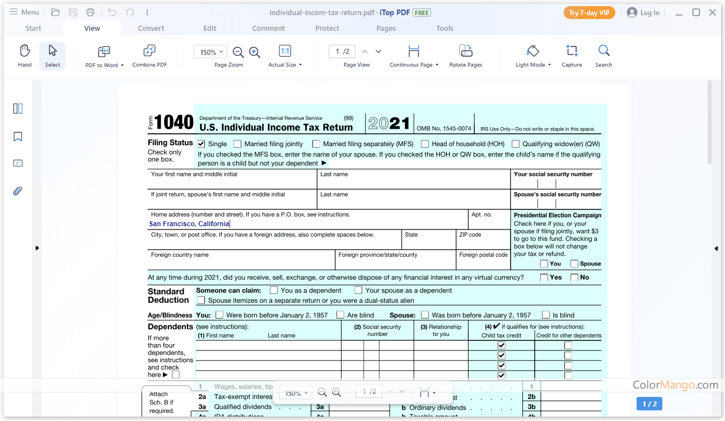Switch to the Edit tab

pyautogui.click(x=210, y=28)
